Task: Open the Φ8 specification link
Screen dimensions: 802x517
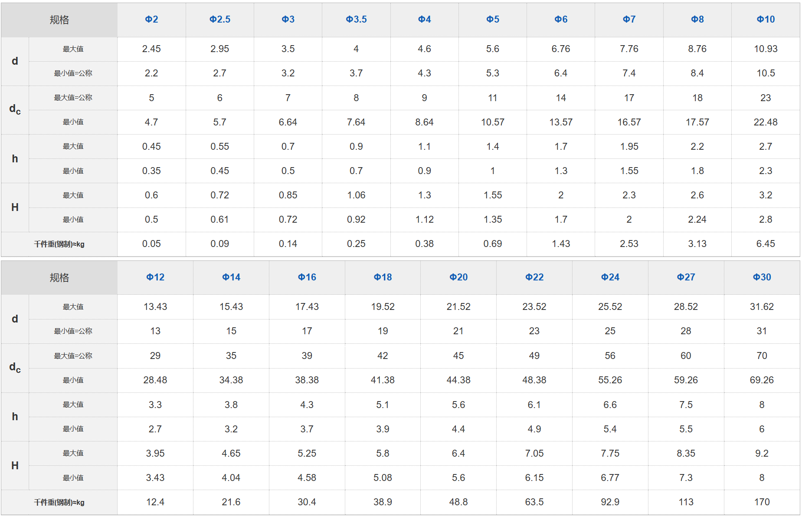Action: [697, 20]
